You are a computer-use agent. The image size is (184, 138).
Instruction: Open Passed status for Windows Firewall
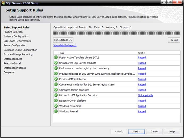click(142, 112)
